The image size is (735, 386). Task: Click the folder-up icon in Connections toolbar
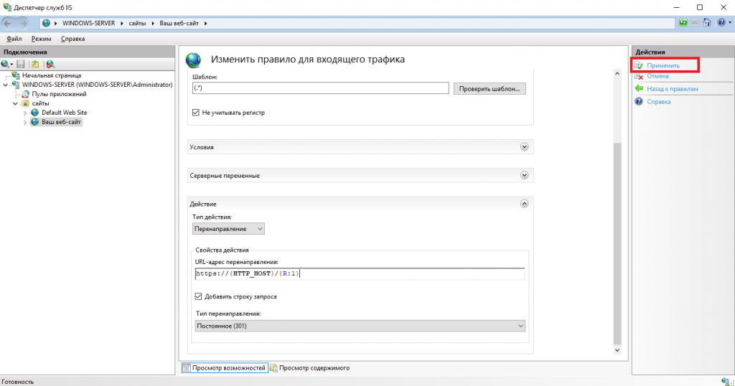35,64
